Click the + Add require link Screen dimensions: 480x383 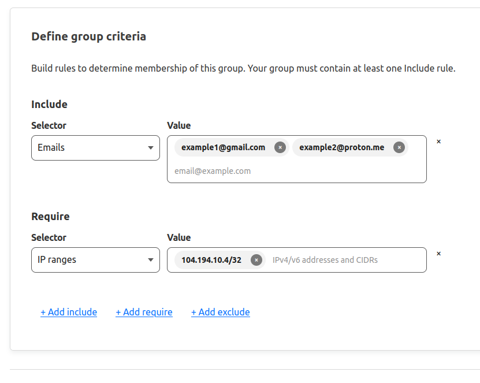pyautogui.click(x=144, y=312)
